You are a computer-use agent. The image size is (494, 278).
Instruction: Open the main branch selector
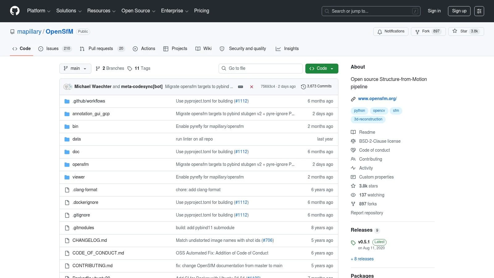tap(75, 69)
